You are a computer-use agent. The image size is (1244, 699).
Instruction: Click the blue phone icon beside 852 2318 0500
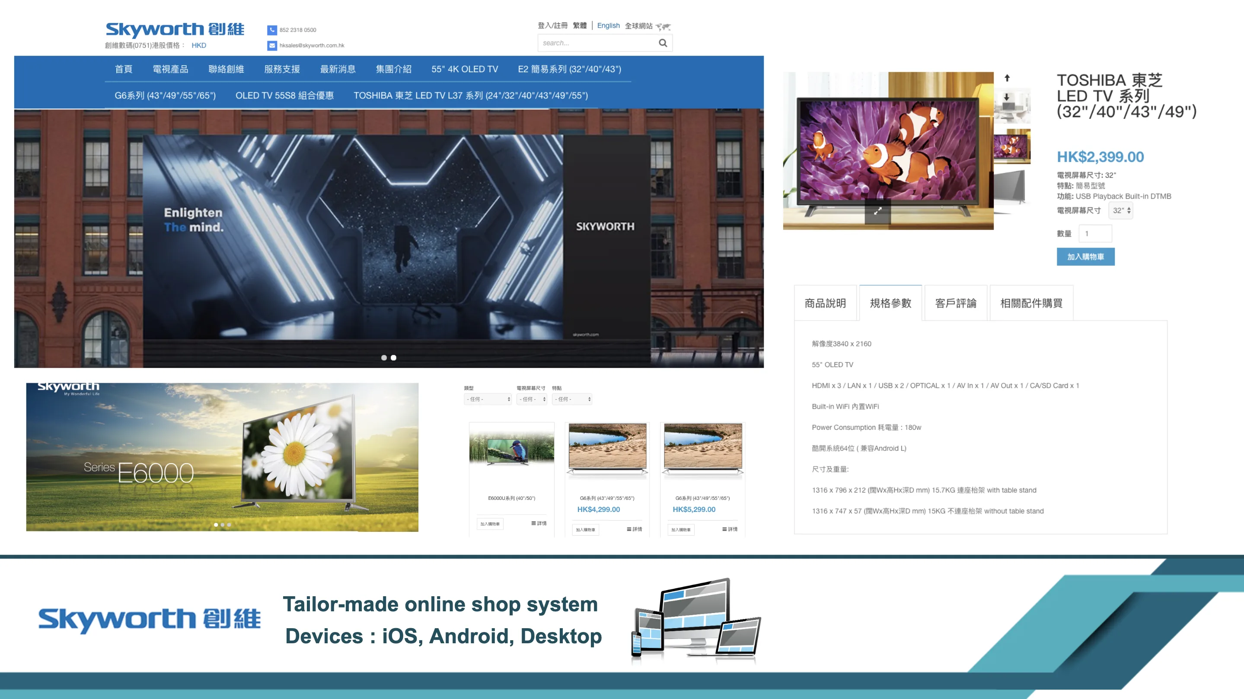[x=272, y=30]
